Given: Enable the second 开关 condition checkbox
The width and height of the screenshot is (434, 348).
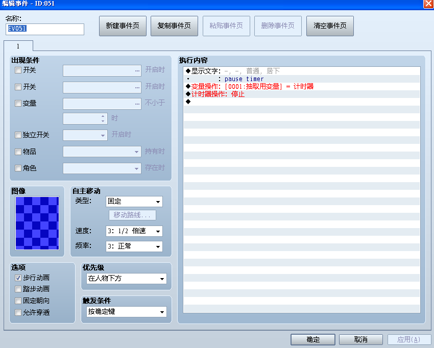Looking at the screenshot, I should [18, 87].
